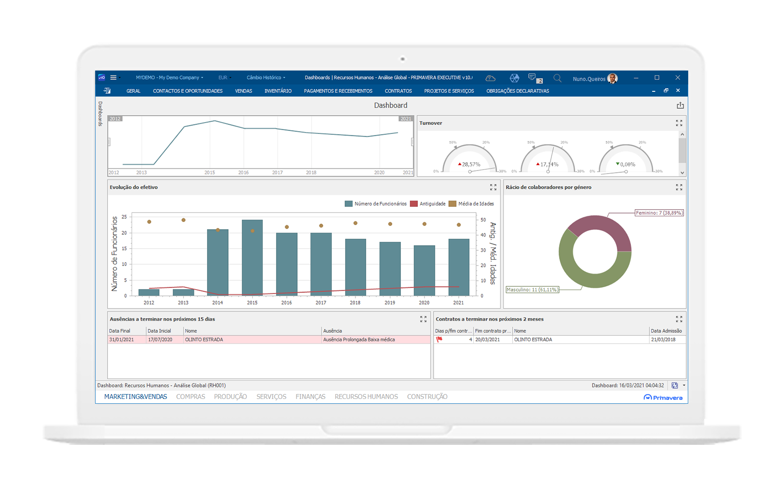Toggle Número de Funcionários legend swatch
This screenshot has height=487, width=781.
(x=349, y=204)
